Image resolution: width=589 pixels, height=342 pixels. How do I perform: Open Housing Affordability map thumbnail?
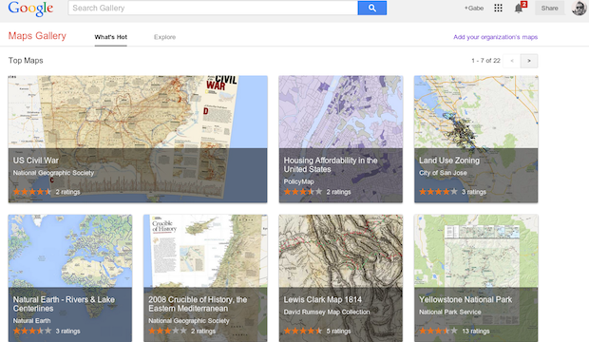tap(341, 139)
